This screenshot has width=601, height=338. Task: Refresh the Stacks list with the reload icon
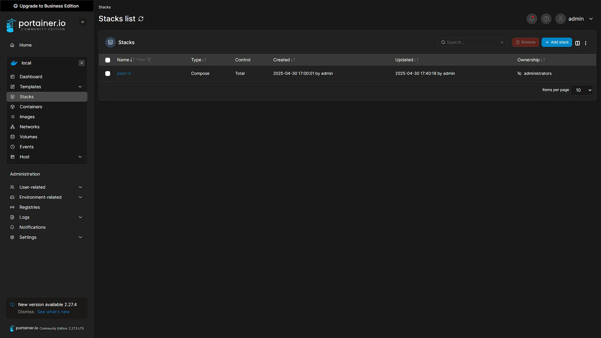[x=141, y=19]
